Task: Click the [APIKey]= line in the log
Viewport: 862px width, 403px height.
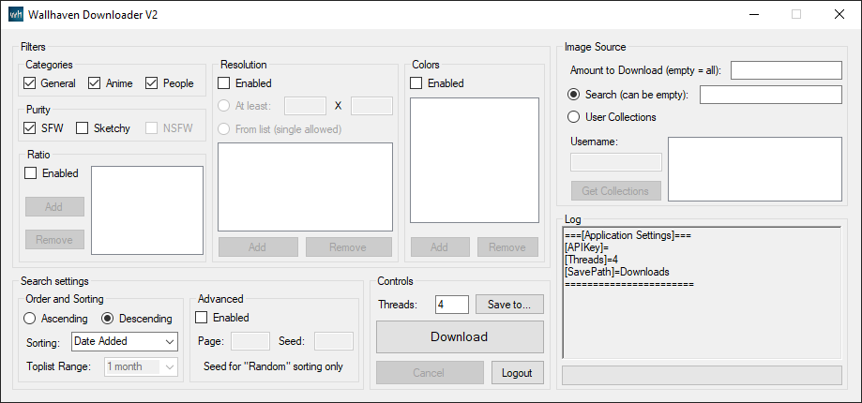Action: (x=586, y=247)
